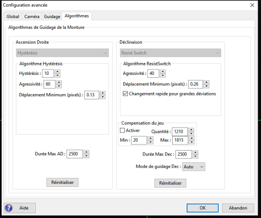
Task: Close the Configuration avancée dialog
Action: [252, 5]
